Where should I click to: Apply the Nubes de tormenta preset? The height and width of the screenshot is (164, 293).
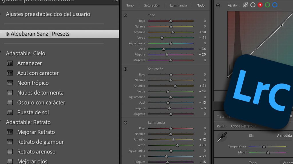tap(40, 93)
